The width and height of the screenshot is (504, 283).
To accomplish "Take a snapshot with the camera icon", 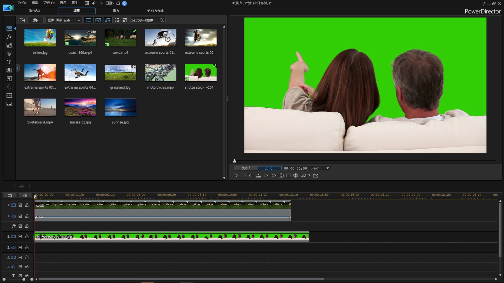I will point(281,175).
